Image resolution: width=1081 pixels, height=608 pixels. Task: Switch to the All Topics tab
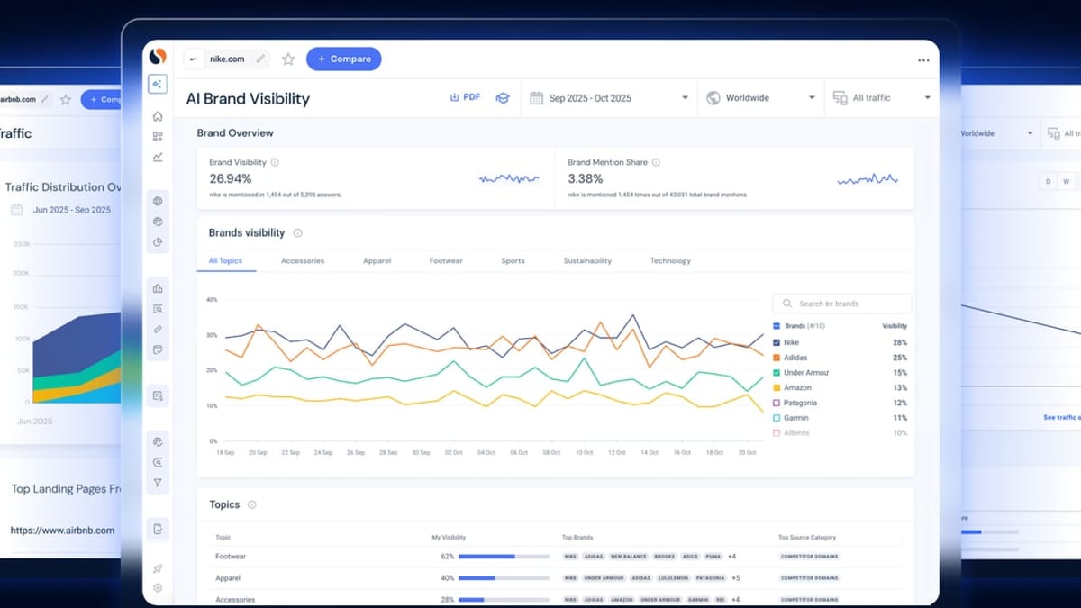click(x=226, y=261)
